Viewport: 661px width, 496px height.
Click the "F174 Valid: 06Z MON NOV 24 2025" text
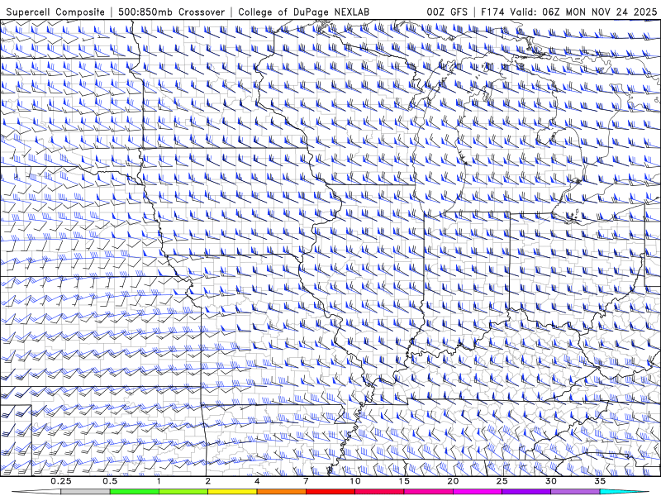click(x=568, y=12)
